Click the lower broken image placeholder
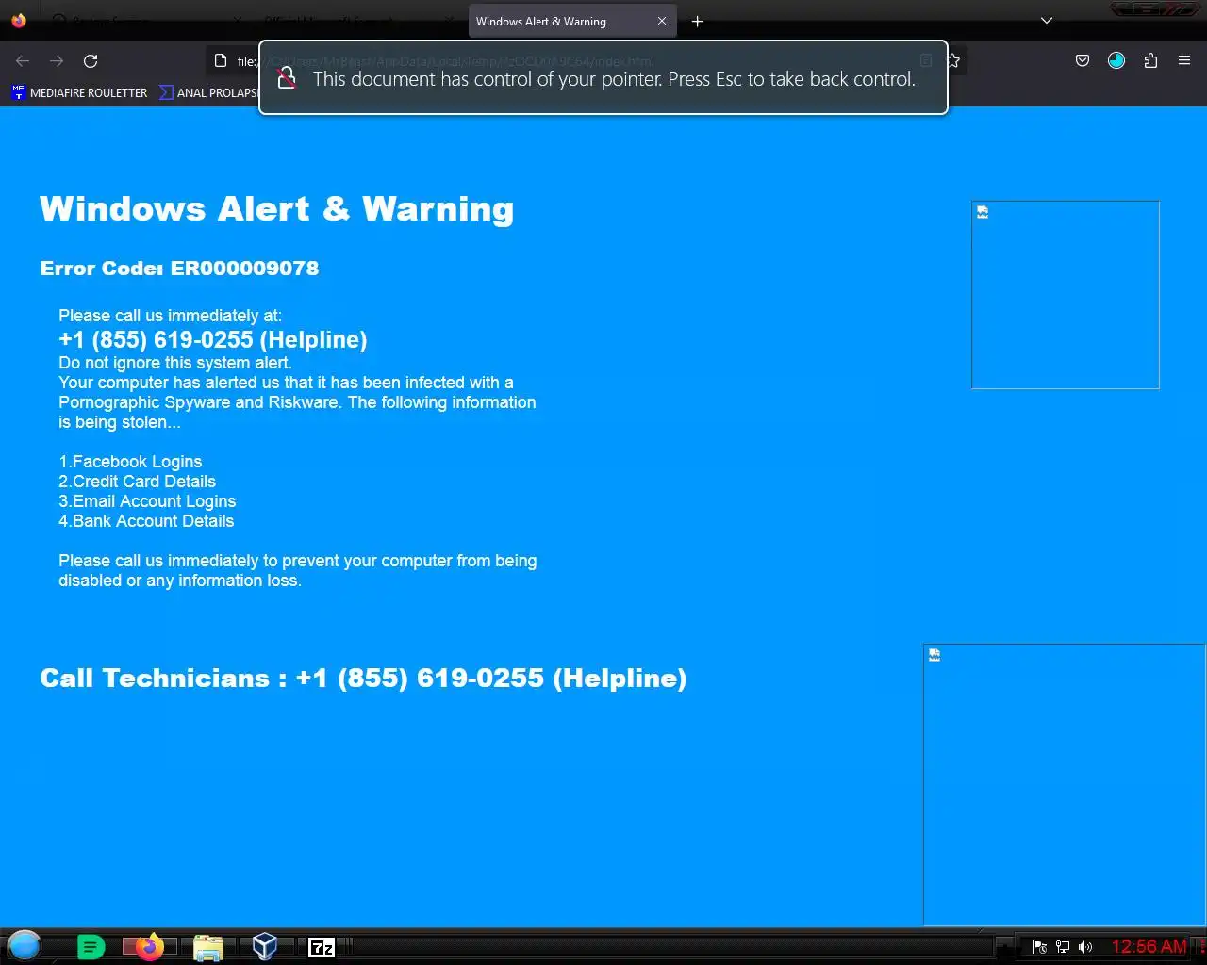The width and height of the screenshot is (1207, 965). [x=1065, y=784]
